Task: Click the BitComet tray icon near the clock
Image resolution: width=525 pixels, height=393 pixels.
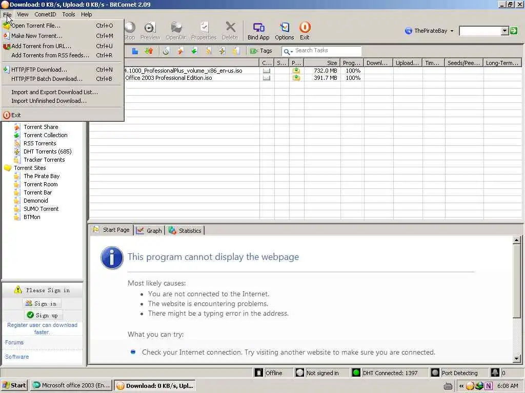Action: coord(470,386)
